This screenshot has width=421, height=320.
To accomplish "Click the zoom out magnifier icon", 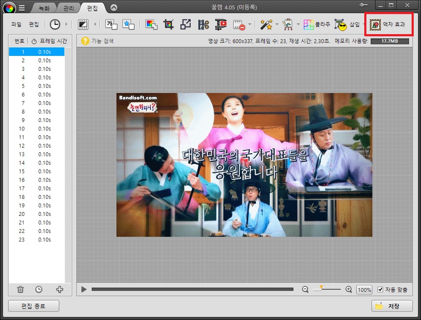I will click(305, 289).
